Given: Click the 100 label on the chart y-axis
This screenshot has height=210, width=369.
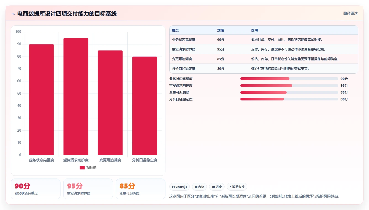Looking at the screenshot, I should pos(18,32).
